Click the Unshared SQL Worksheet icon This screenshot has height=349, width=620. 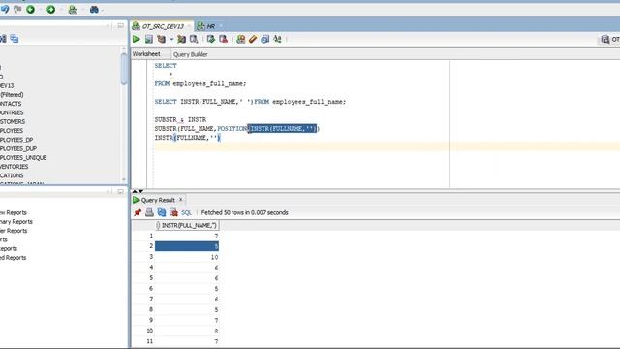click(x=240, y=39)
